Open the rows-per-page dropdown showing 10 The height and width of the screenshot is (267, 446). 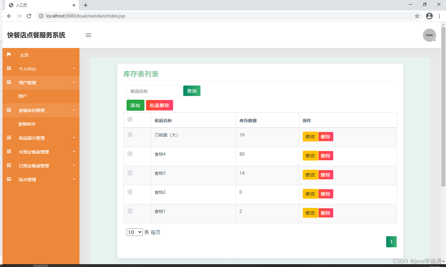point(135,232)
